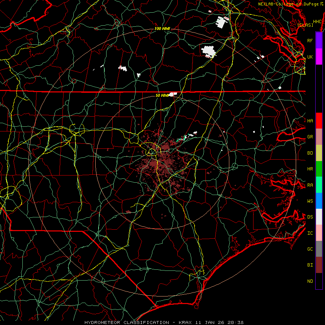
Task: Click the 'DS' legend label
Action: (x=310, y=217)
